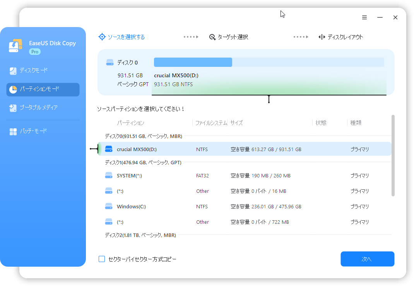Click the ディスク 0 drive icon in the top panel
Image resolution: width=414 pixels, height=286 pixels.
pos(110,63)
